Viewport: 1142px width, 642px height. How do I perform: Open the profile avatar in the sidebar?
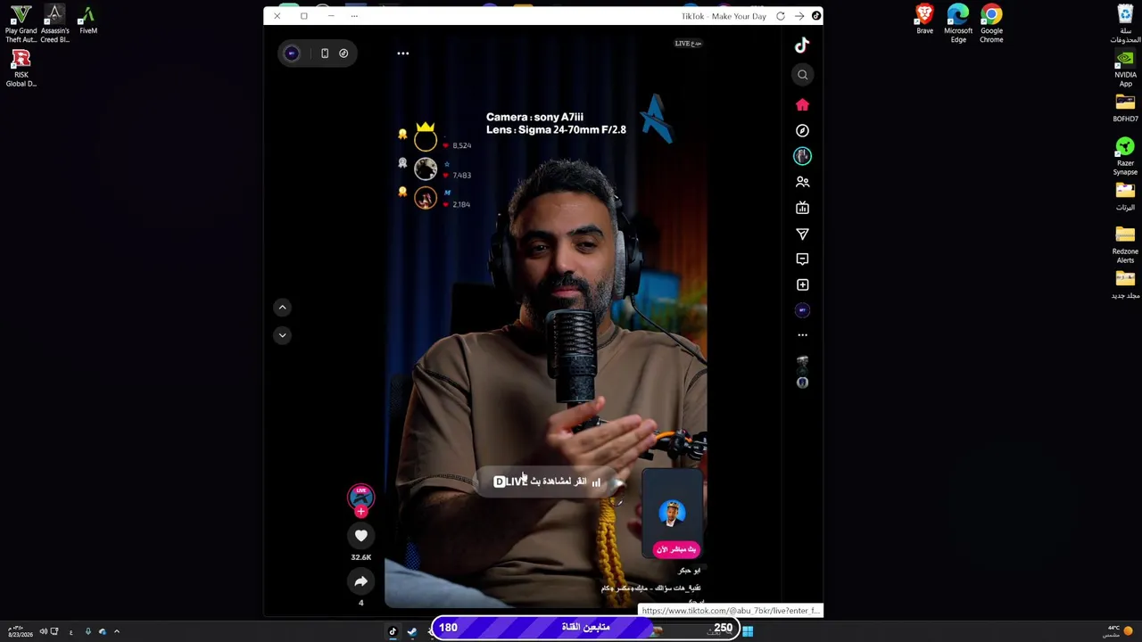point(802,310)
